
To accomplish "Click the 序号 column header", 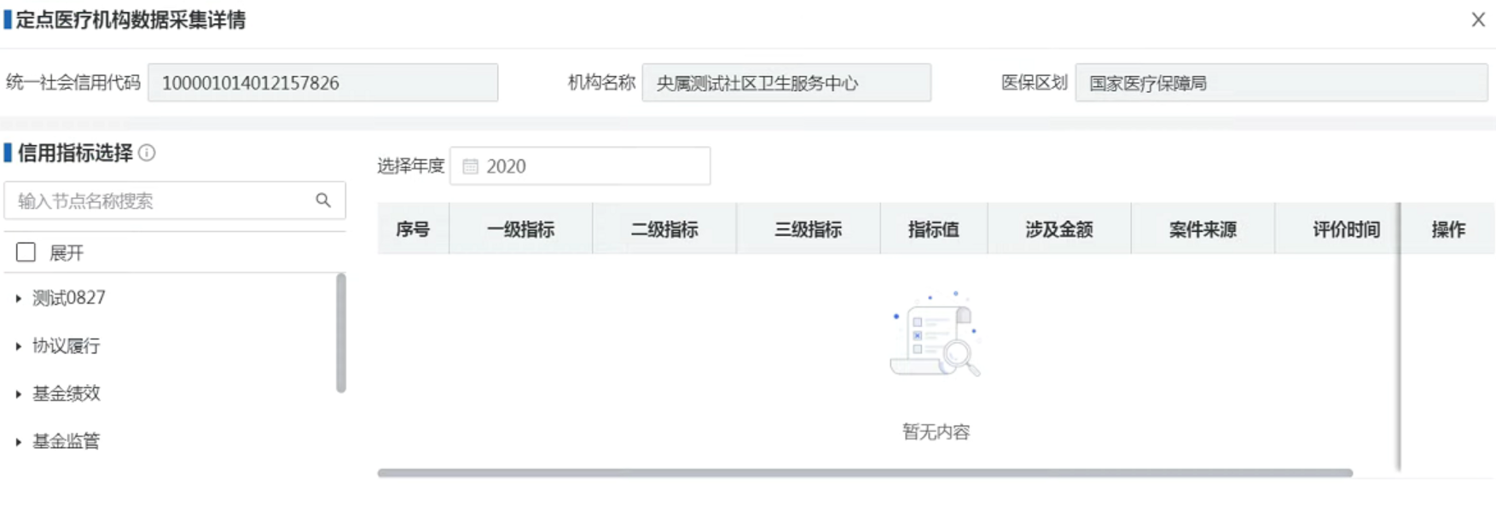I will pos(413,229).
